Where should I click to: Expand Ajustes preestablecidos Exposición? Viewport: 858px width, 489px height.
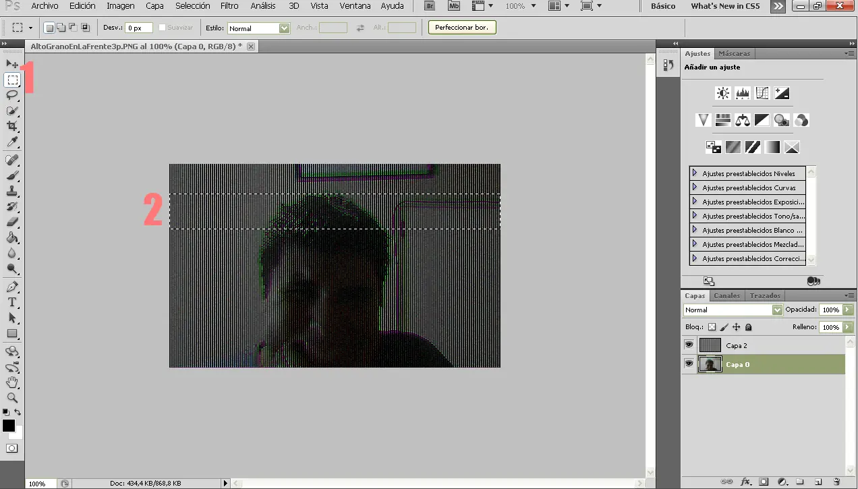[x=695, y=202]
